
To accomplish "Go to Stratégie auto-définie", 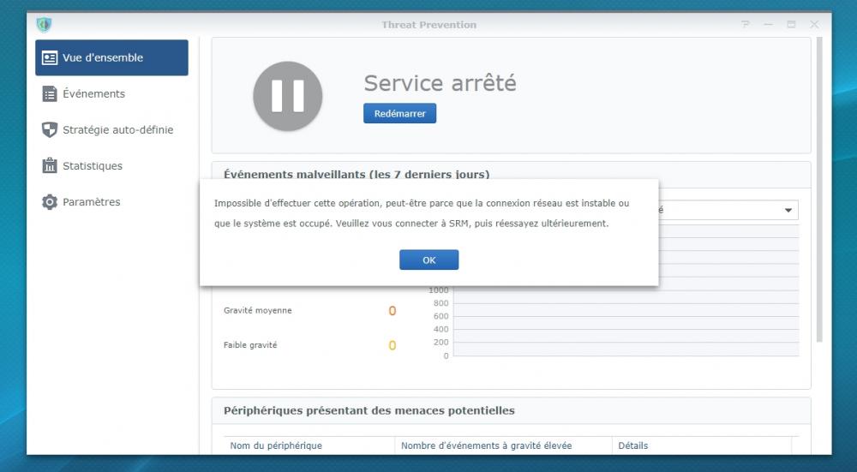I will click(111, 130).
